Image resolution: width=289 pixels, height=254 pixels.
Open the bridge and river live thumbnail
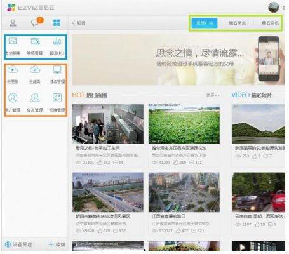[108, 192]
